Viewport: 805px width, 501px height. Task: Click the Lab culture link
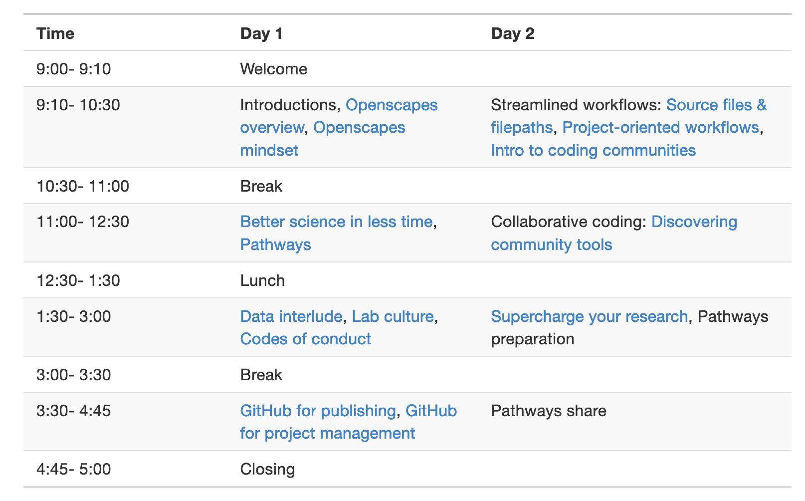pyautogui.click(x=393, y=316)
